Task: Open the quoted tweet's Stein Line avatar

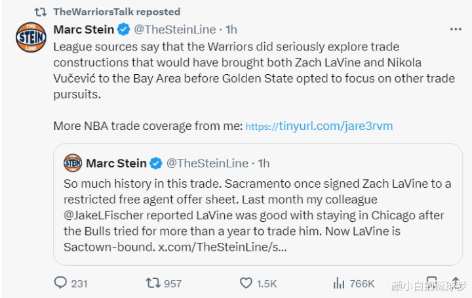Action: [x=73, y=163]
